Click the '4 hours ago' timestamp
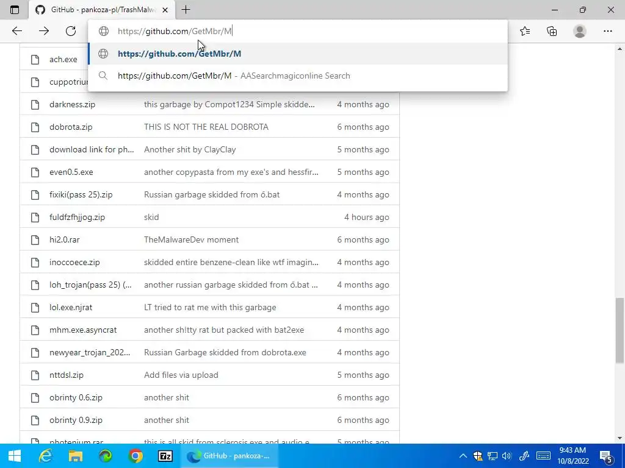Image resolution: width=625 pixels, height=468 pixels. [367, 218]
